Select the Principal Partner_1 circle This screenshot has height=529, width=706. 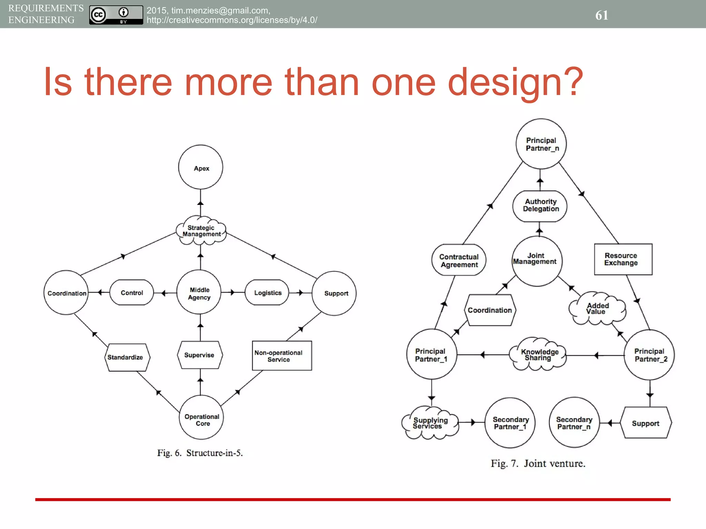432,354
